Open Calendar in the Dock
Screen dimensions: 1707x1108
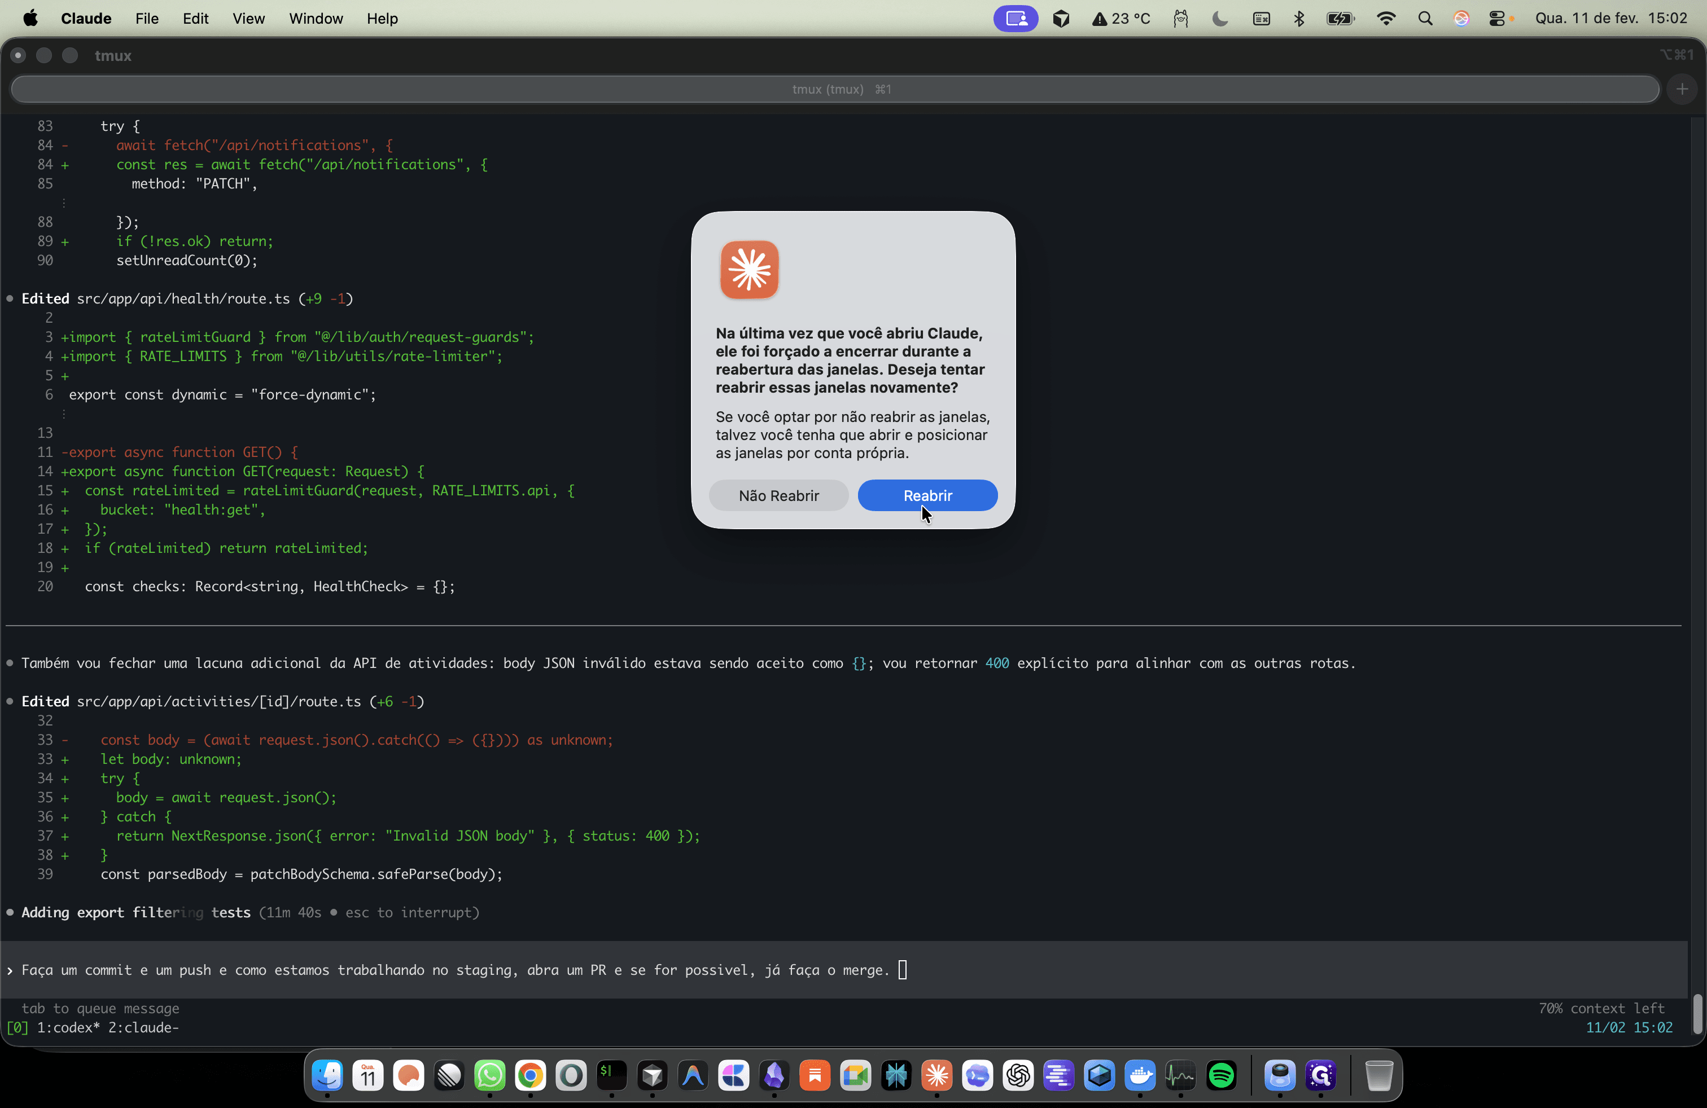tap(368, 1075)
